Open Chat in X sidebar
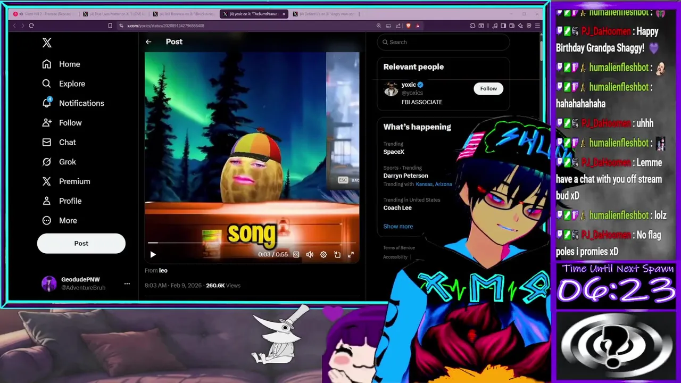Screen dimensions: 681x383 (x=59, y=143)
